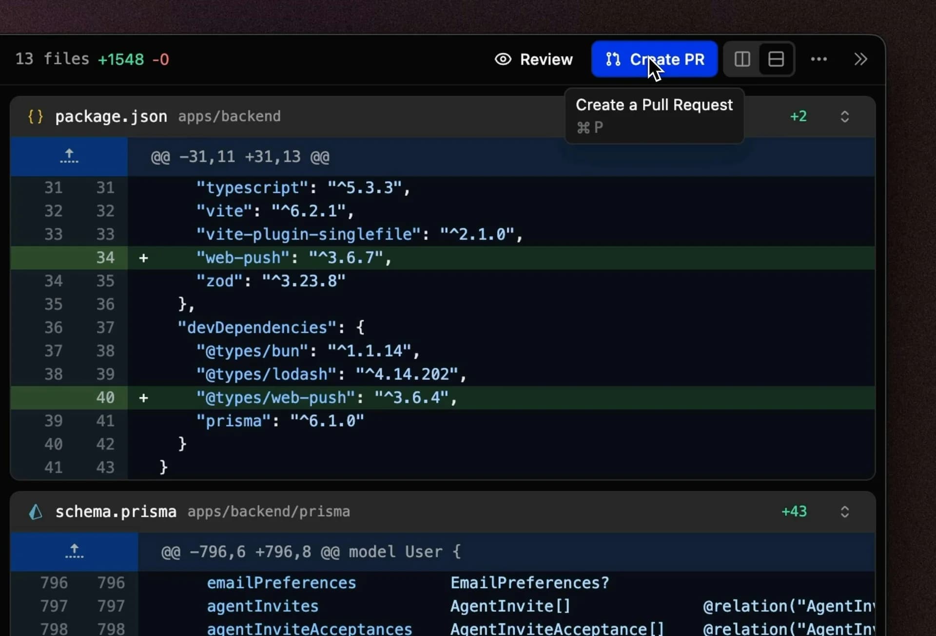Viewport: 936px width, 636px height.
Task: Click the curly-braces icon beside package.json
Action: [x=34, y=116]
